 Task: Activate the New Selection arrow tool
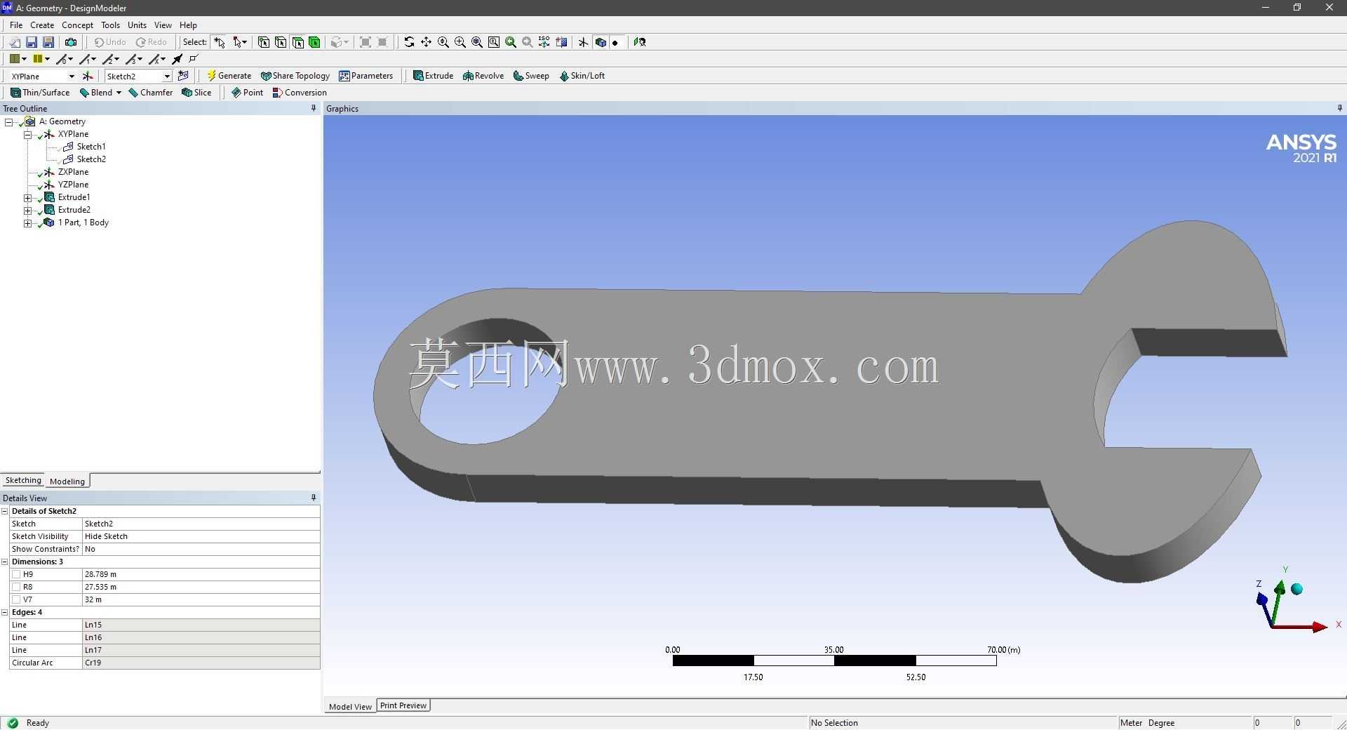220,42
